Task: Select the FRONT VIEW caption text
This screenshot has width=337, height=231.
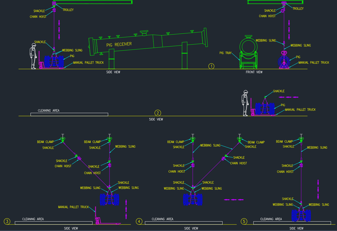Action: pos(254,72)
